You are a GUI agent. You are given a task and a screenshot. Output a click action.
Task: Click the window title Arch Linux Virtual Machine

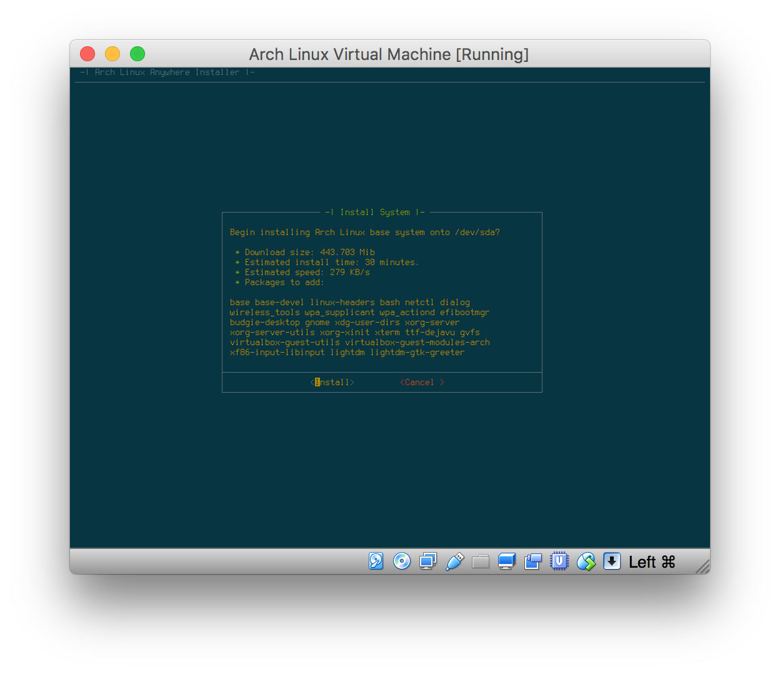389,54
